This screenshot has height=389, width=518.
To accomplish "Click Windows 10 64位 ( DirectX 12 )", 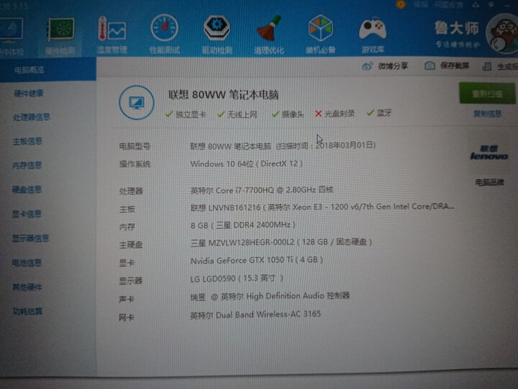I will point(247,164).
